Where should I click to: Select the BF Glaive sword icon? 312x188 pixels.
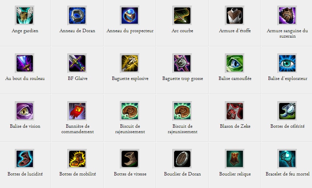click(x=77, y=63)
